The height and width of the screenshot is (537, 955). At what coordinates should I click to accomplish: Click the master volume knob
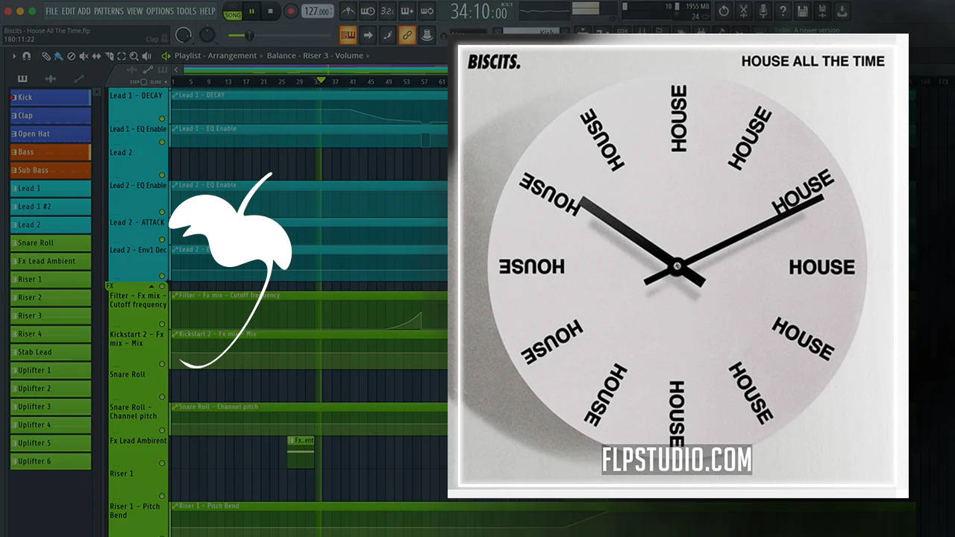click(x=184, y=35)
